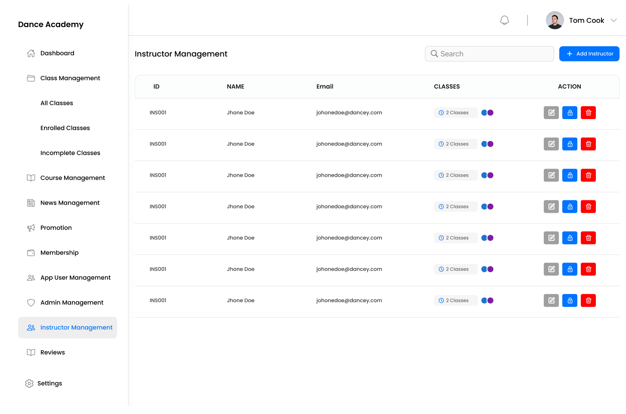626x414 pixels.
Task: Select the Class Management folder icon
Action: point(31,78)
